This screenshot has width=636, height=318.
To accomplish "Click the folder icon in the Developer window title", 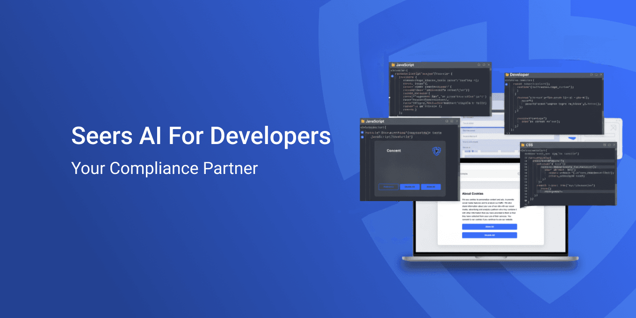I will (507, 75).
